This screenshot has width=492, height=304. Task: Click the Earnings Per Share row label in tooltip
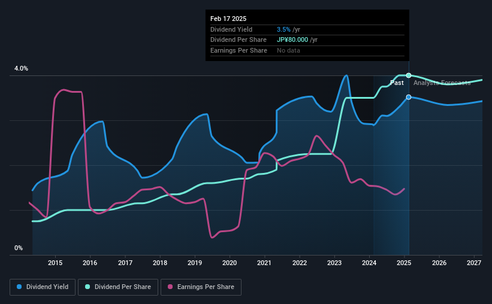(239, 50)
